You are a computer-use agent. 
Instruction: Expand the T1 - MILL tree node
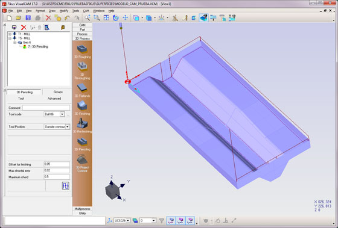[x=10, y=34]
